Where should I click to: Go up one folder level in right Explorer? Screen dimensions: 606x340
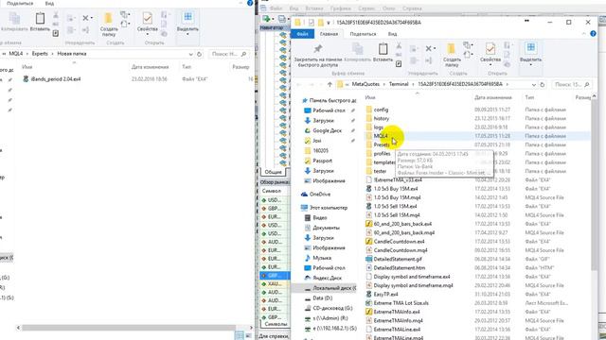point(330,84)
